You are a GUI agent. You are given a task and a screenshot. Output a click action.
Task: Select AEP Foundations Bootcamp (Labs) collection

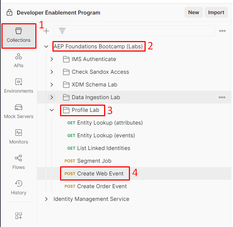[98, 46]
